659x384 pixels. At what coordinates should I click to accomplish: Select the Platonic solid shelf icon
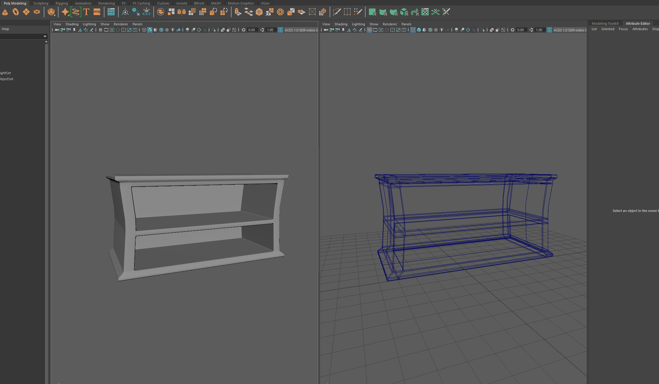click(51, 12)
